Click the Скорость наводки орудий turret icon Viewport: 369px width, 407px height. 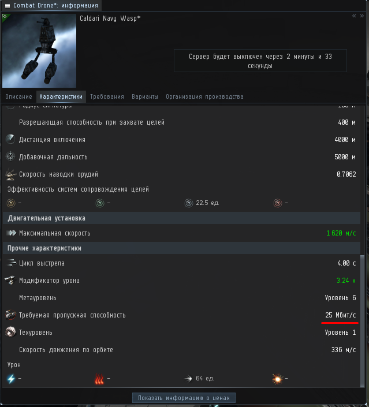click(10, 174)
